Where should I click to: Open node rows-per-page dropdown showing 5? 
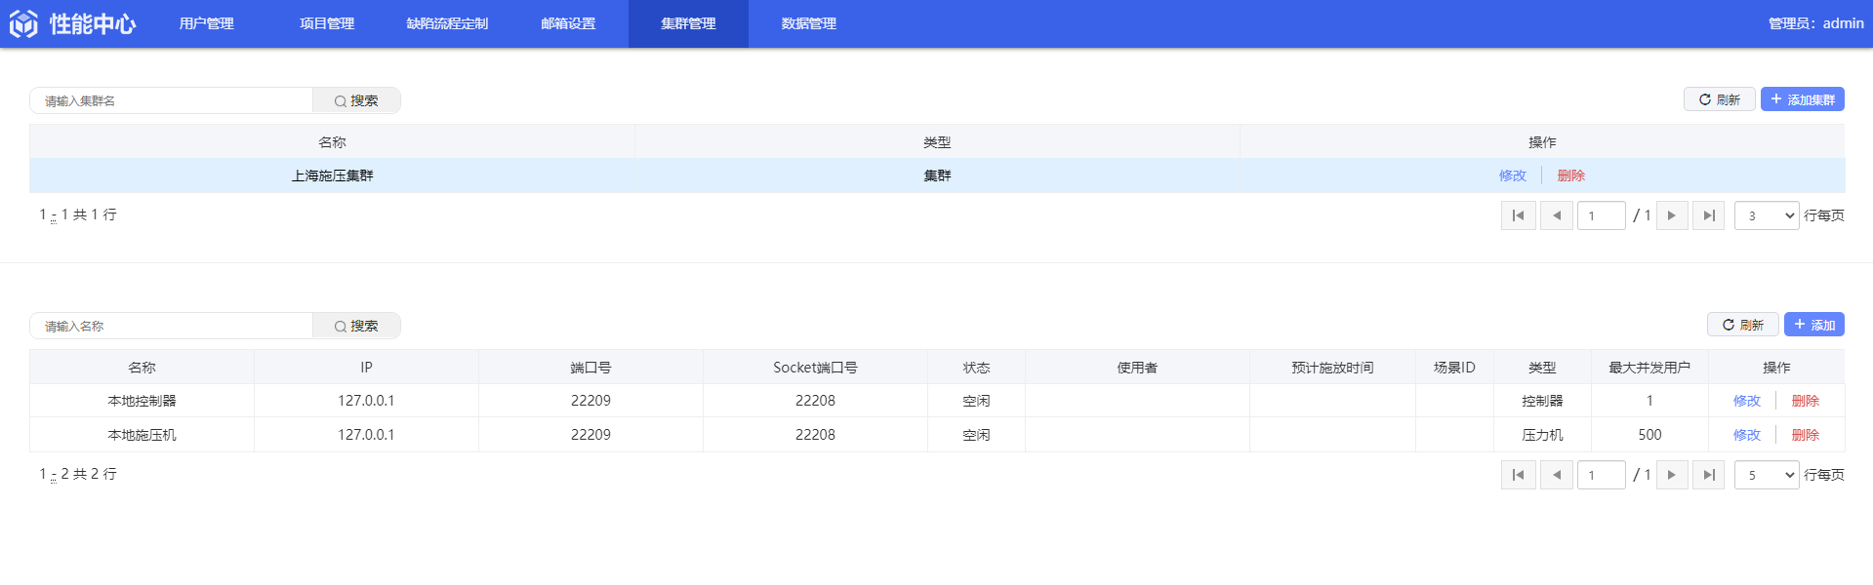tap(1766, 475)
